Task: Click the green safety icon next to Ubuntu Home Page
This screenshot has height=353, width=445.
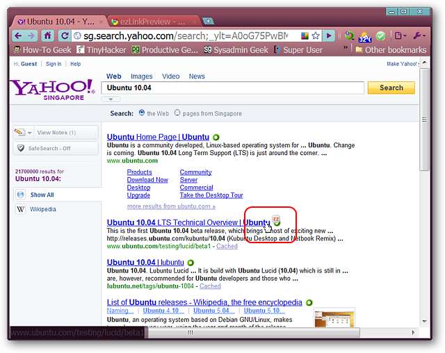Action: [x=216, y=137]
